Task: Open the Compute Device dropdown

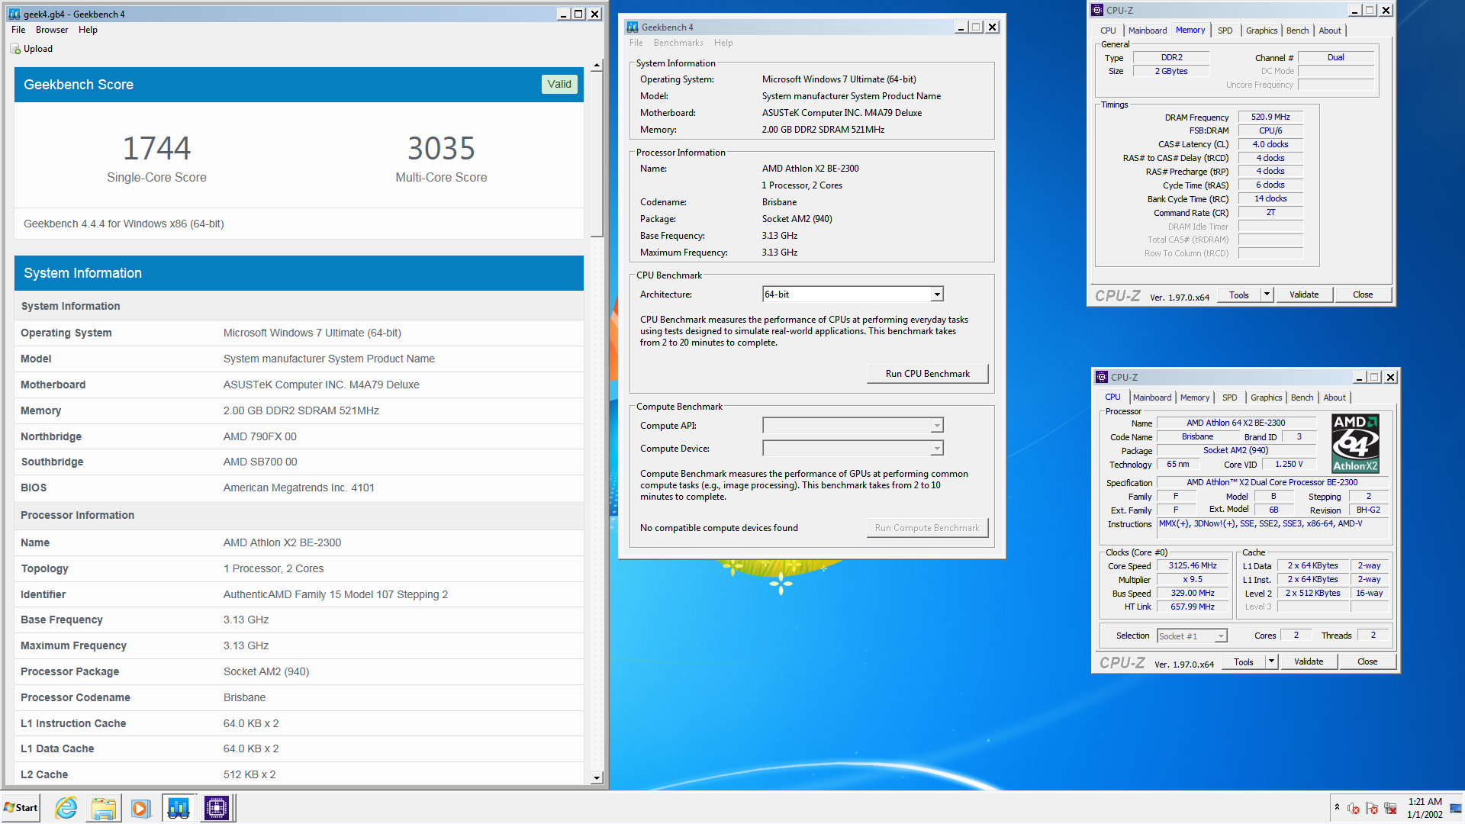Action: point(937,449)
